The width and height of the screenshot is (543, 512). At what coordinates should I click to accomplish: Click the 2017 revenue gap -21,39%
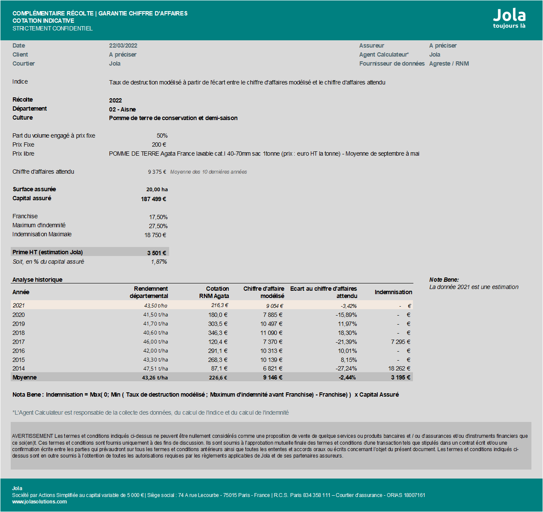point(346,342)
